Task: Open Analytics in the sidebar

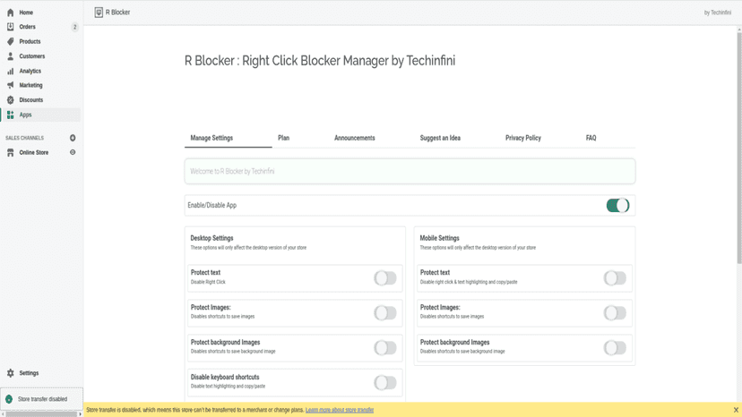Action: click(x=30, y=71)
